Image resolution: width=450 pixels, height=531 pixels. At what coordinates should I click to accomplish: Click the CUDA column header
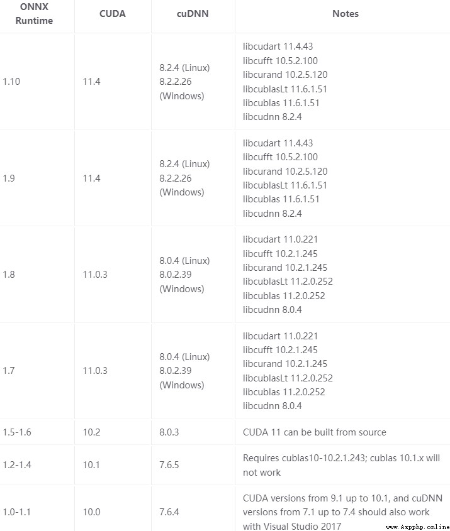click(112, 14)
